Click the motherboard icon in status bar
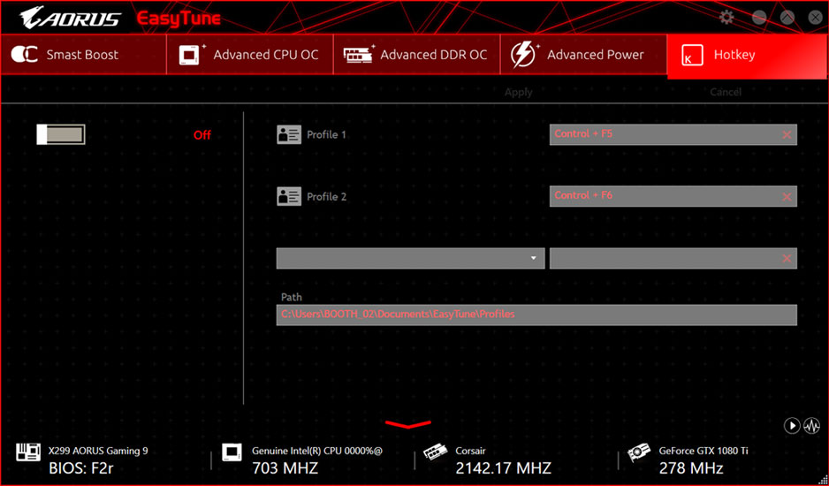829x486 pixels. [28, 453]
